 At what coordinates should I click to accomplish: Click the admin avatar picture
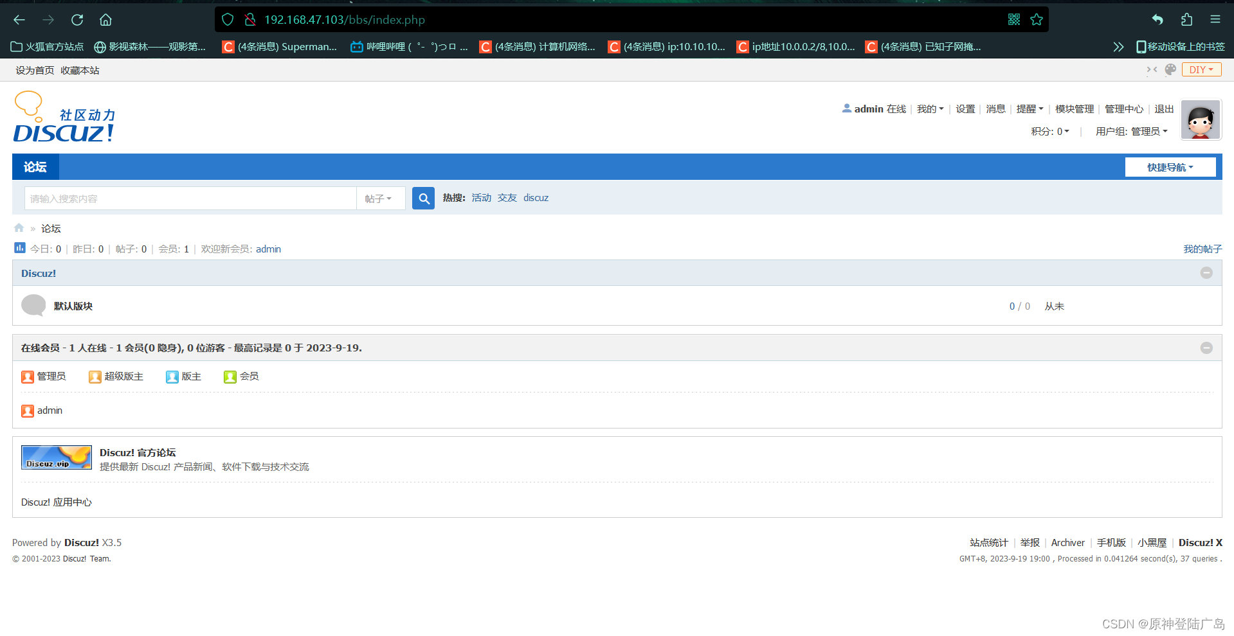(x=1201, y=119)
